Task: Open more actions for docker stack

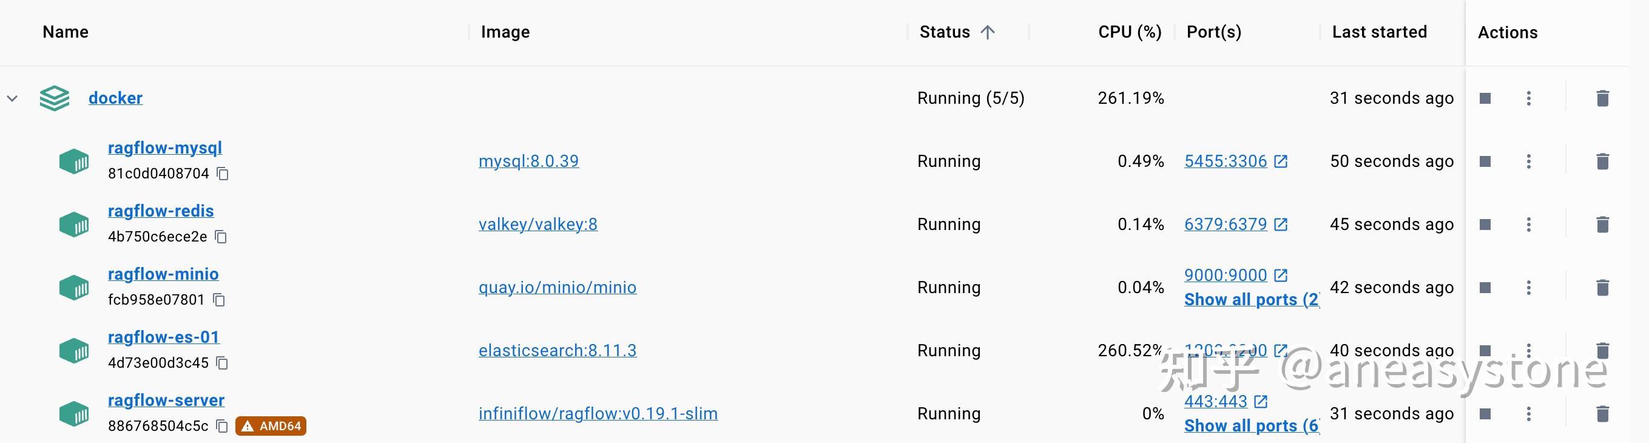Action: (x=1529, y=98)
